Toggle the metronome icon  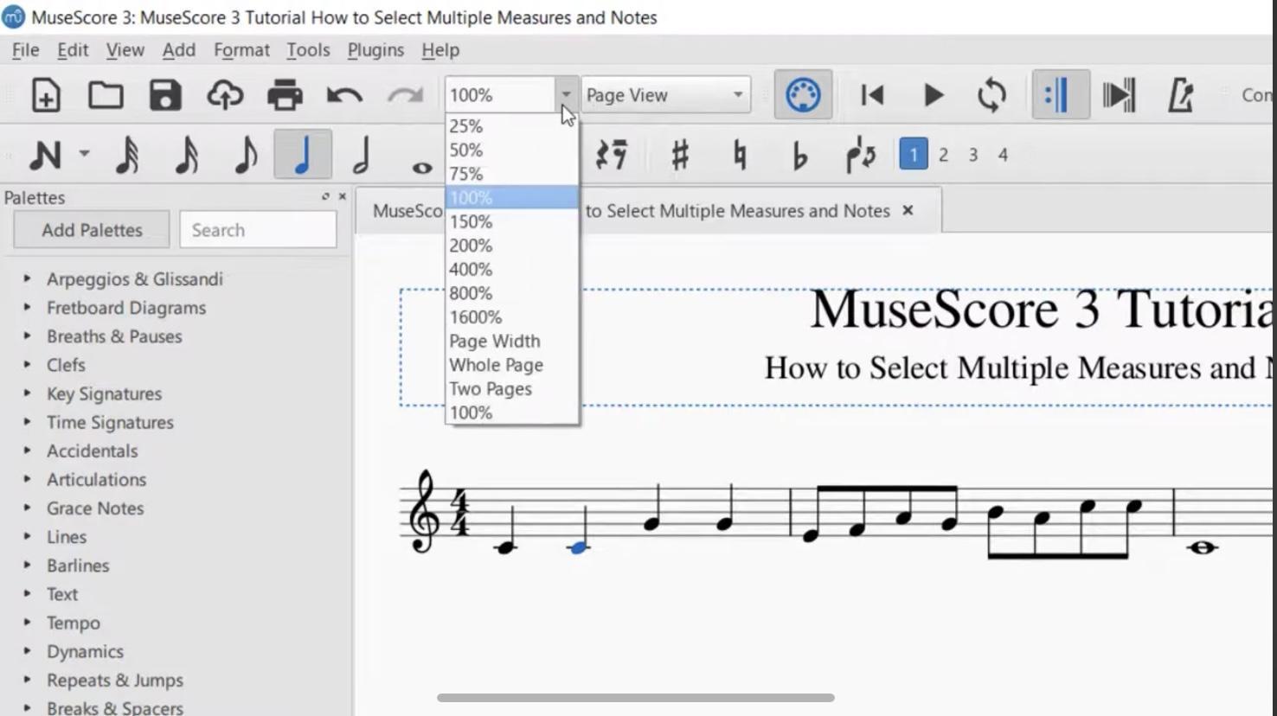coord(1180,95)
